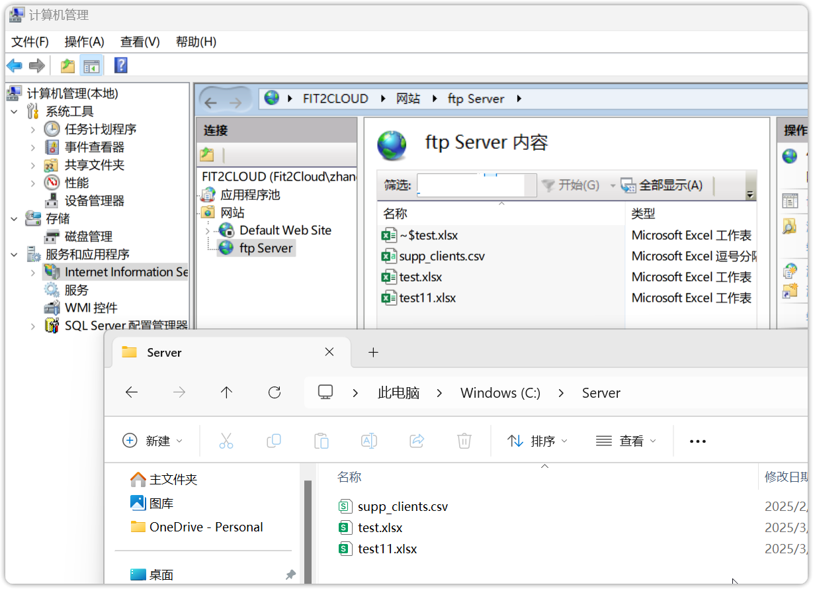
Task: Navigate to 此电脑 via breadcrumb link
Action: click(x=398, y=392)
